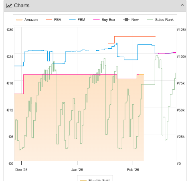The width and height of the screenshot is (190, 181).
Task: Click the New gray square marker icon
Action: (126, 20)
